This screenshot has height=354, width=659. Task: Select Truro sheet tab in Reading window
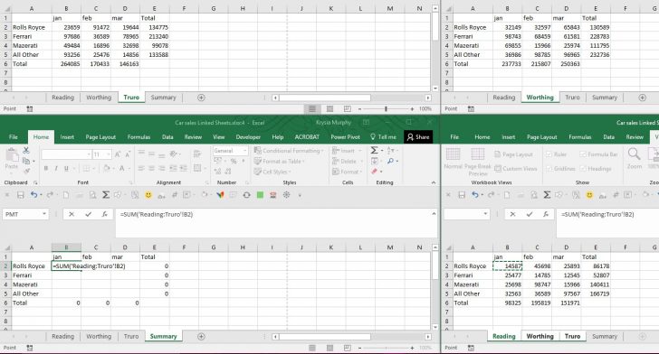click(x=572, y=336)
